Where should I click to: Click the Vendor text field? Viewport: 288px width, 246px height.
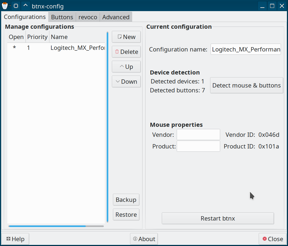198,135
